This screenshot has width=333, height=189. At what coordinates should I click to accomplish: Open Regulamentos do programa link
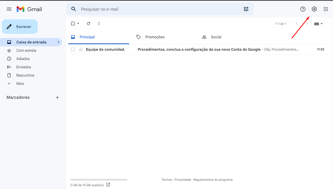coord(213,180)
